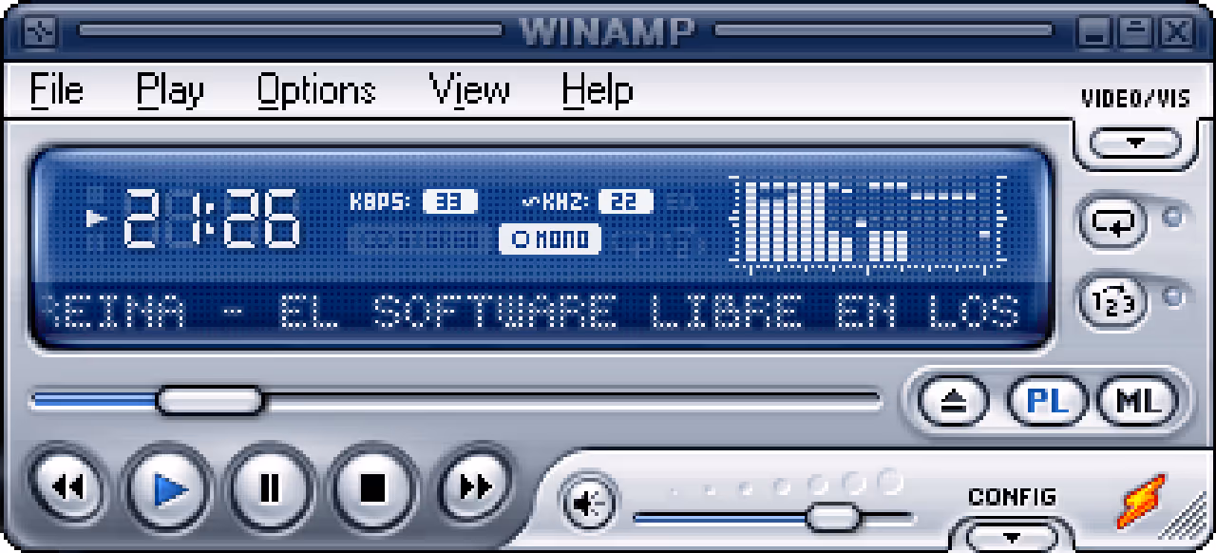Image resolution: width=1216 pixels, height=553 pixels.
Task: Click the MONO indicator
Action: pos(550,239)
